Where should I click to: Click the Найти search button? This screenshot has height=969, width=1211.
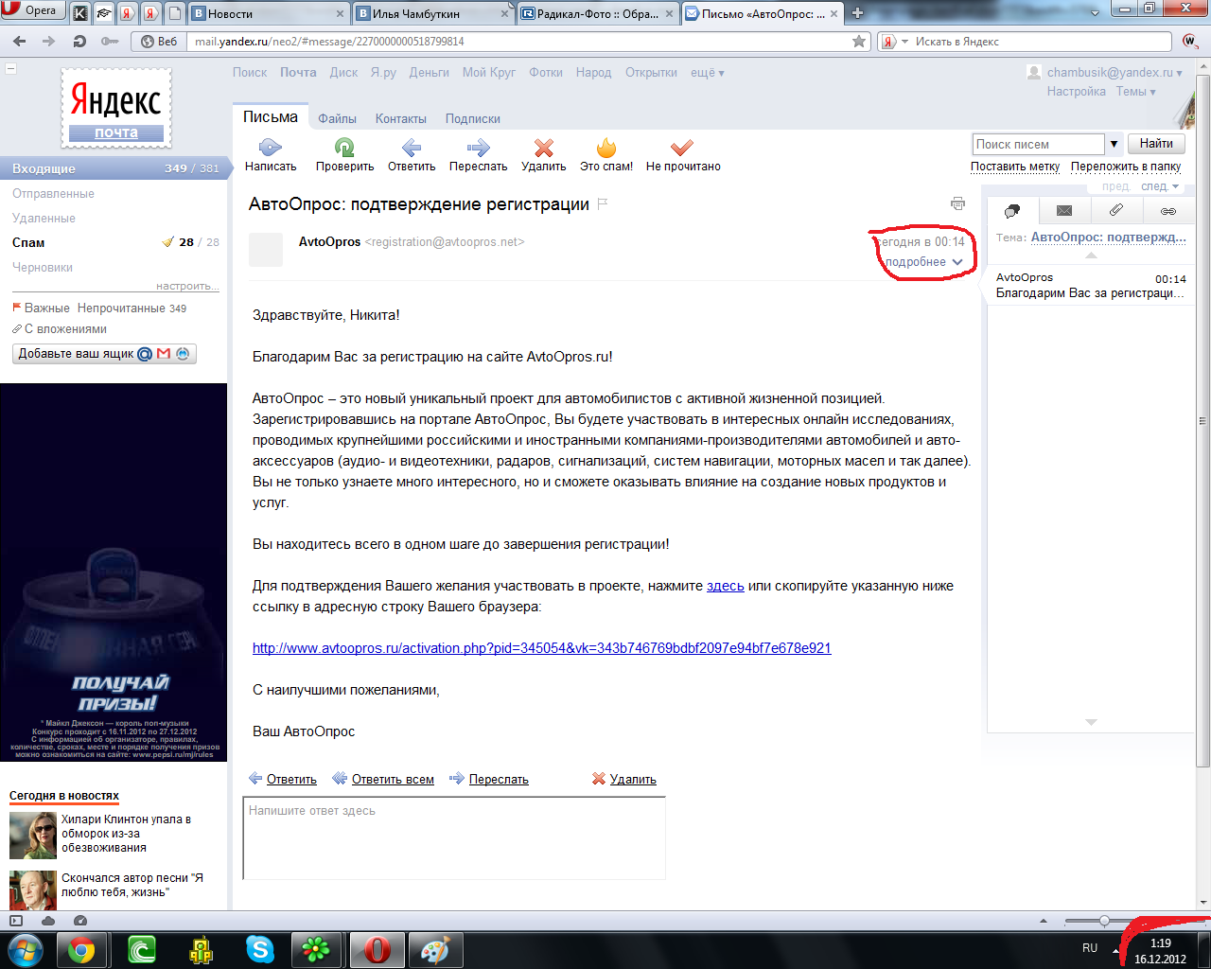tap(1156, 144)
